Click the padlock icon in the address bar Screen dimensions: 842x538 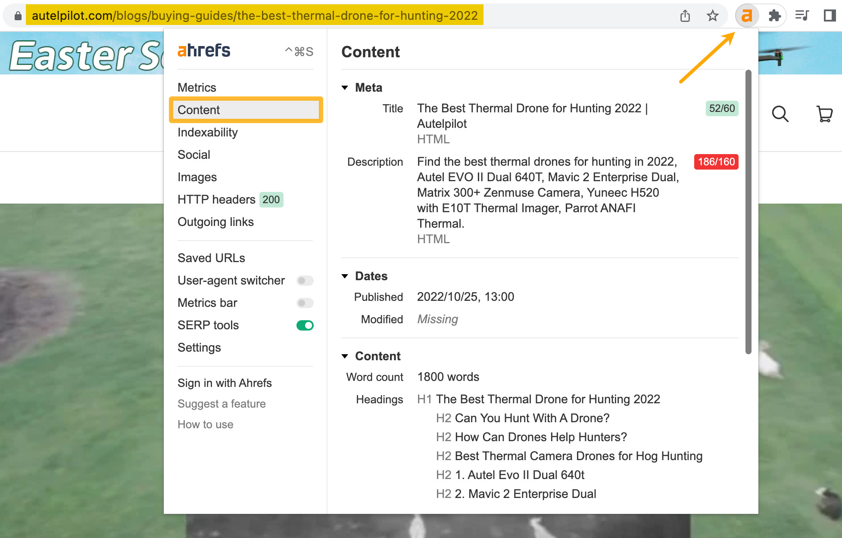pyautogui.click(x=17, y=15)
